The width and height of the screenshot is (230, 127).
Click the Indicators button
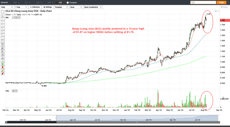35,7
